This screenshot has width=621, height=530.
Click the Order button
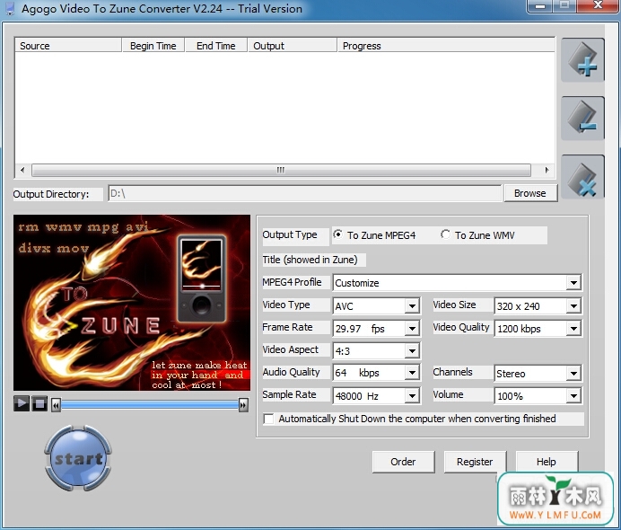pyautogui.click(x=403, y=462)
